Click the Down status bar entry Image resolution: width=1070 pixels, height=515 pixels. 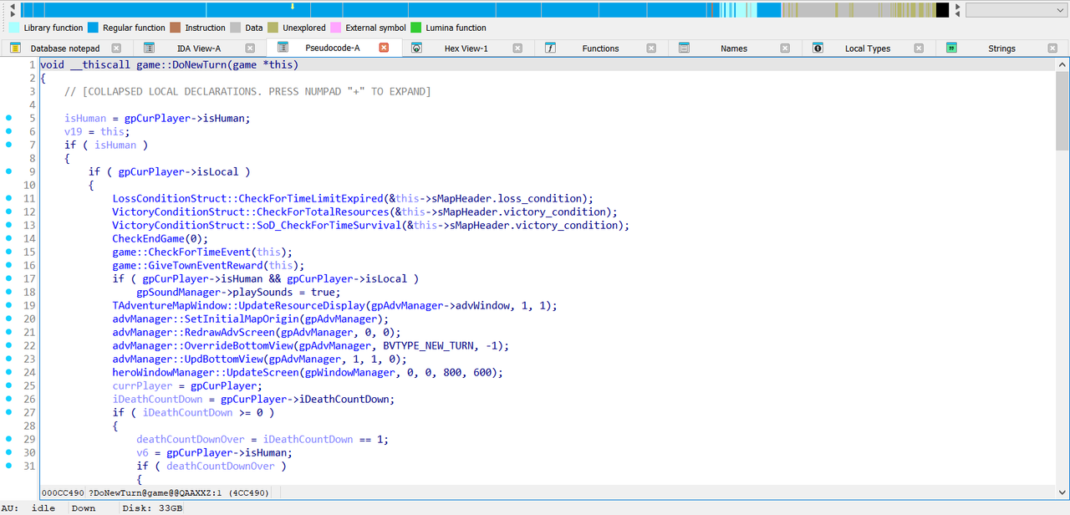84,508
